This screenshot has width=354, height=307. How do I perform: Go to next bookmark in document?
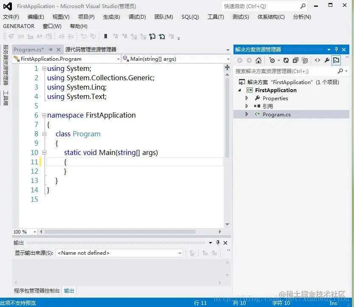[162, 37]
